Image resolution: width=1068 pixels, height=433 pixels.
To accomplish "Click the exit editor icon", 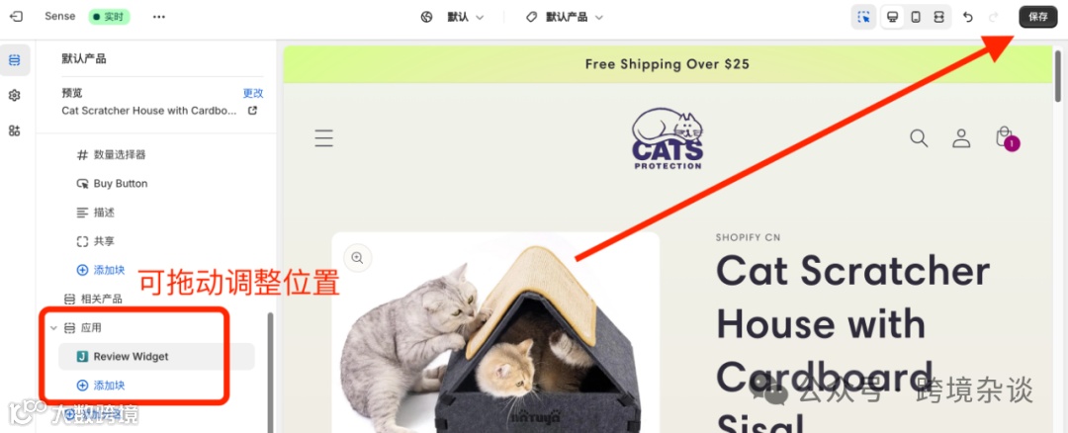I will coord(16,17).
